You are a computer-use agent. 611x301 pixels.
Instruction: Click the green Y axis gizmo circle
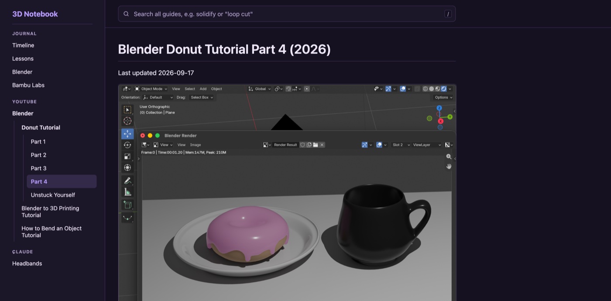pos(450,117)
